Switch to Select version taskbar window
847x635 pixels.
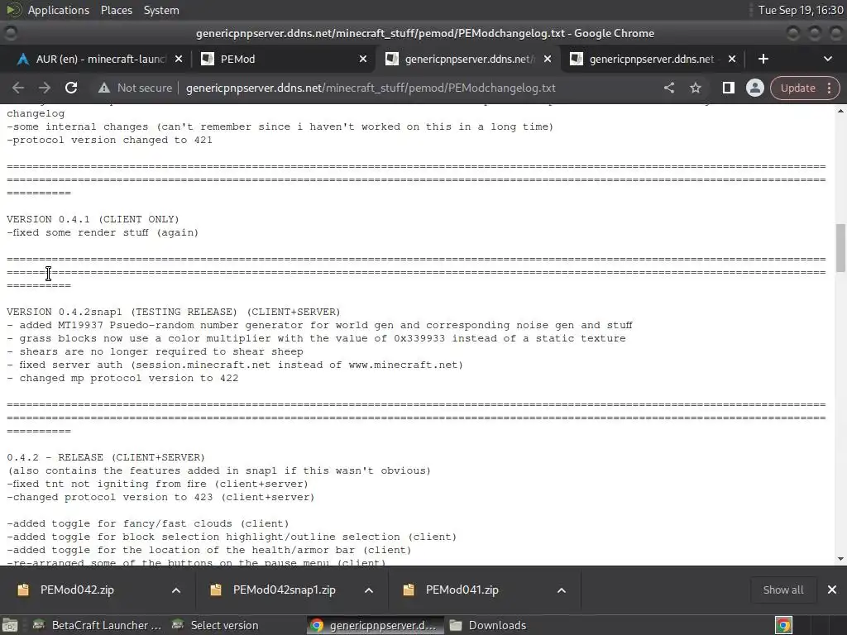(214, 625)
